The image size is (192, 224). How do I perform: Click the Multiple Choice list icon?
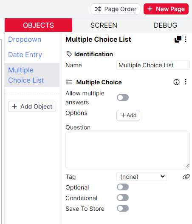pyautogui.click(x=69, y=82)
